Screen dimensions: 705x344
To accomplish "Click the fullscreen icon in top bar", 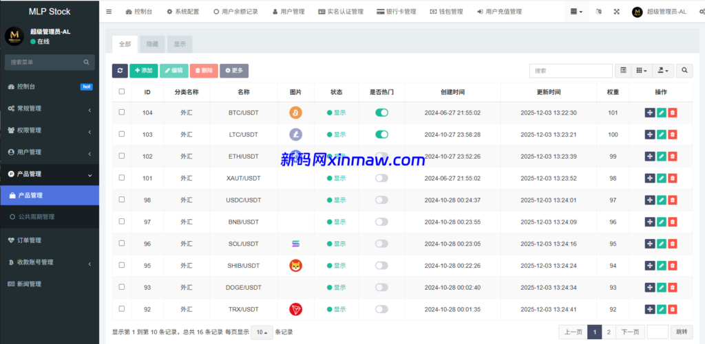I will point(616,12).
